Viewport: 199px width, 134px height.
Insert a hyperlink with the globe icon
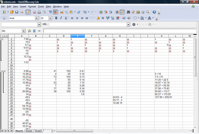point(101,12)
